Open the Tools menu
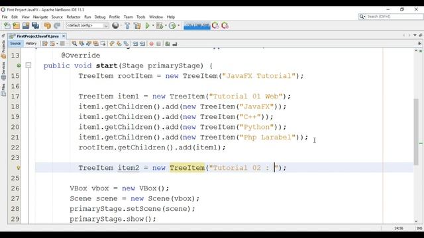 [x=140, y=17]
